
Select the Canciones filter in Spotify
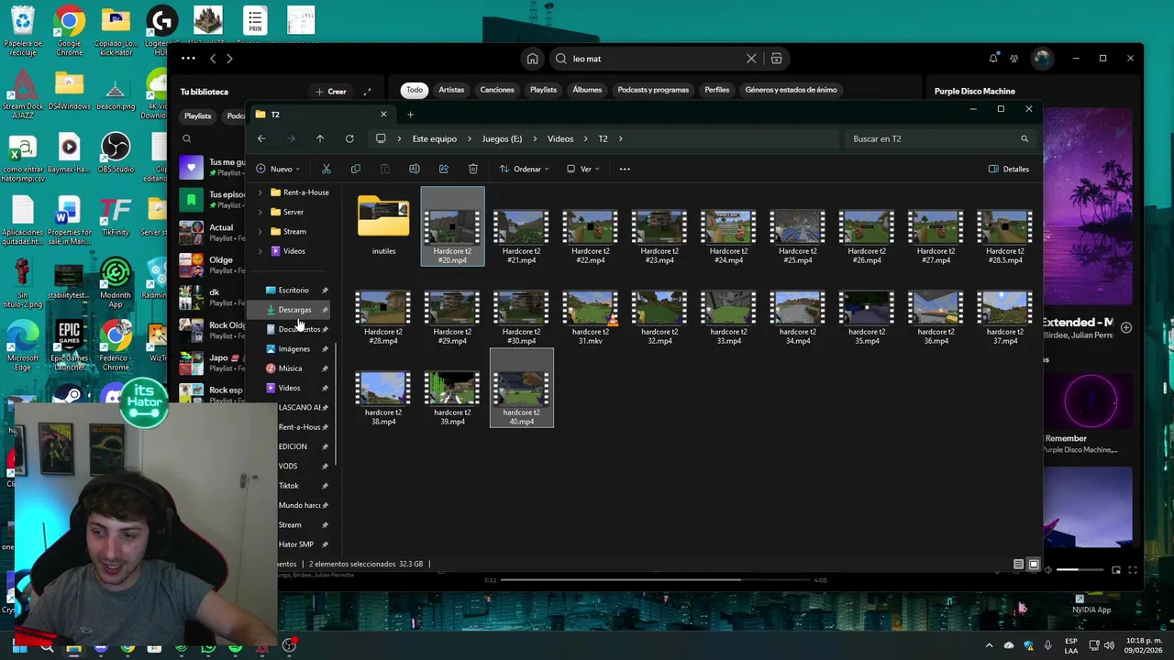pos(497,90)
